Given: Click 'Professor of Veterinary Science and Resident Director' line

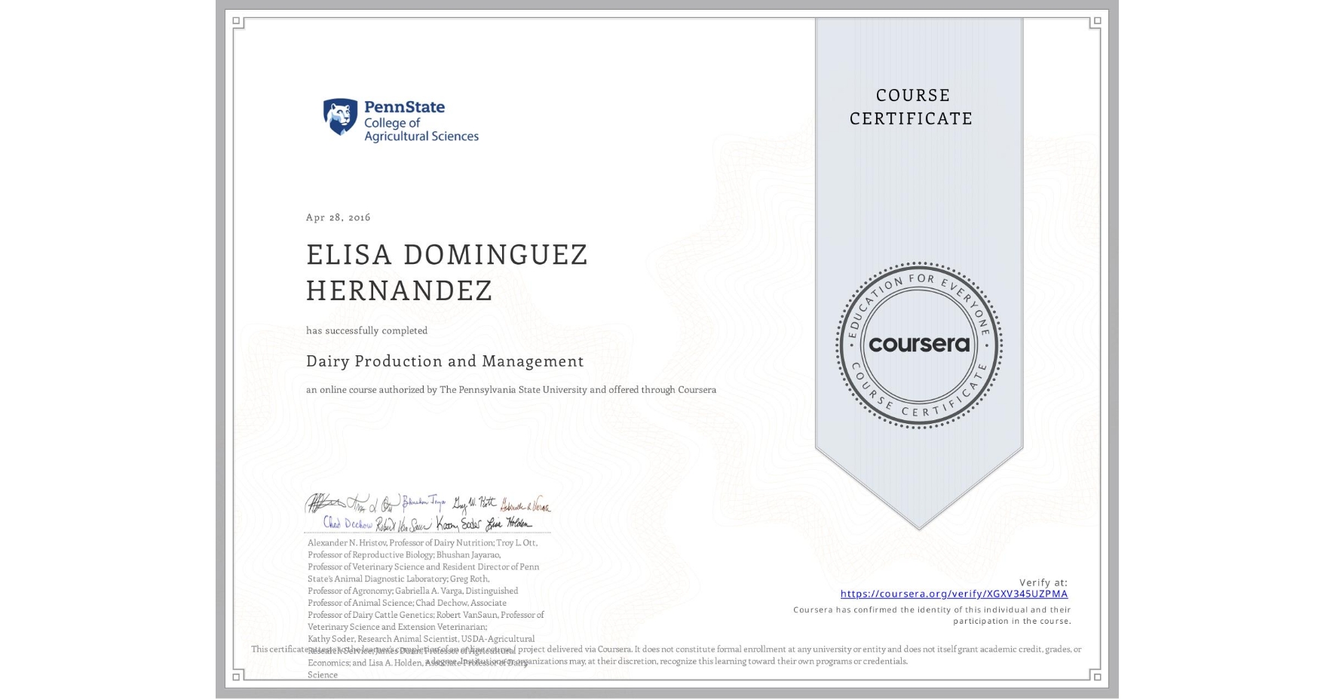Looking at the screenshot, I should point(424,566).
